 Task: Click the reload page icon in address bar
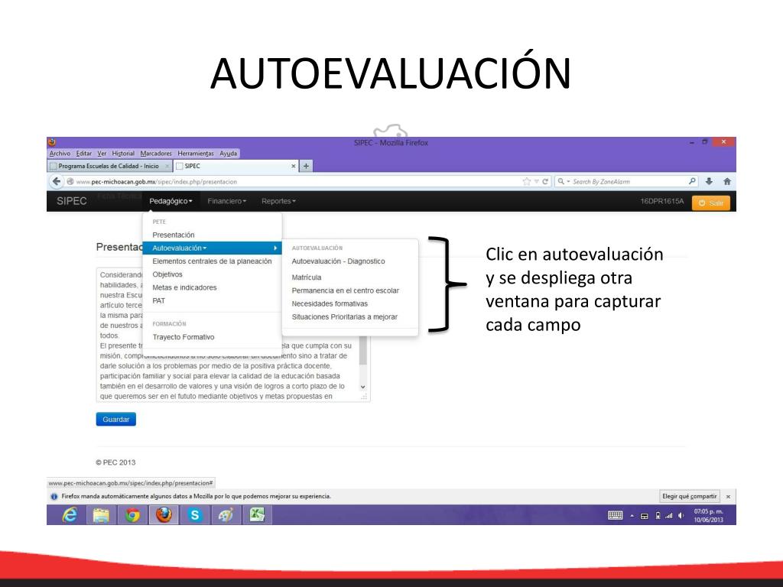545,182
